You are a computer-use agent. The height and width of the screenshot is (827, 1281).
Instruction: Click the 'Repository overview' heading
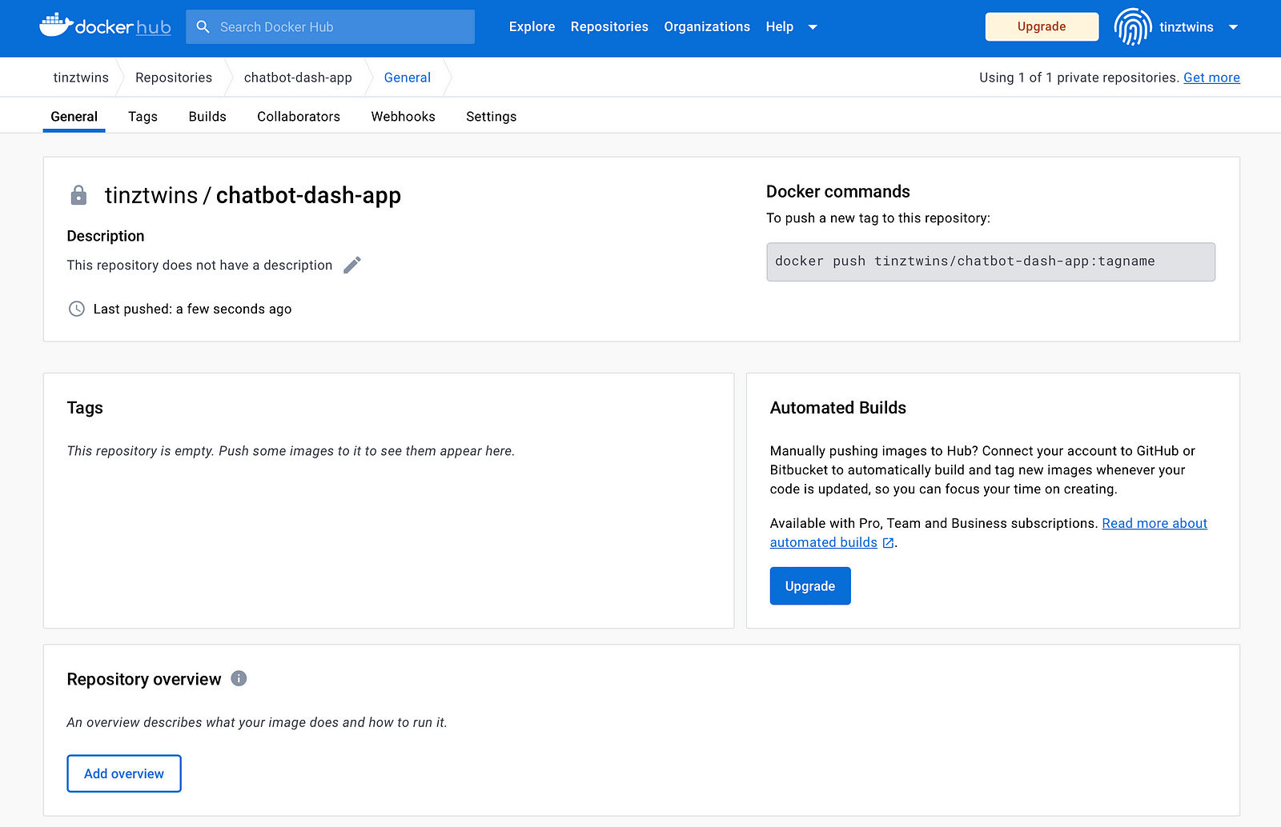pos(144,679)
